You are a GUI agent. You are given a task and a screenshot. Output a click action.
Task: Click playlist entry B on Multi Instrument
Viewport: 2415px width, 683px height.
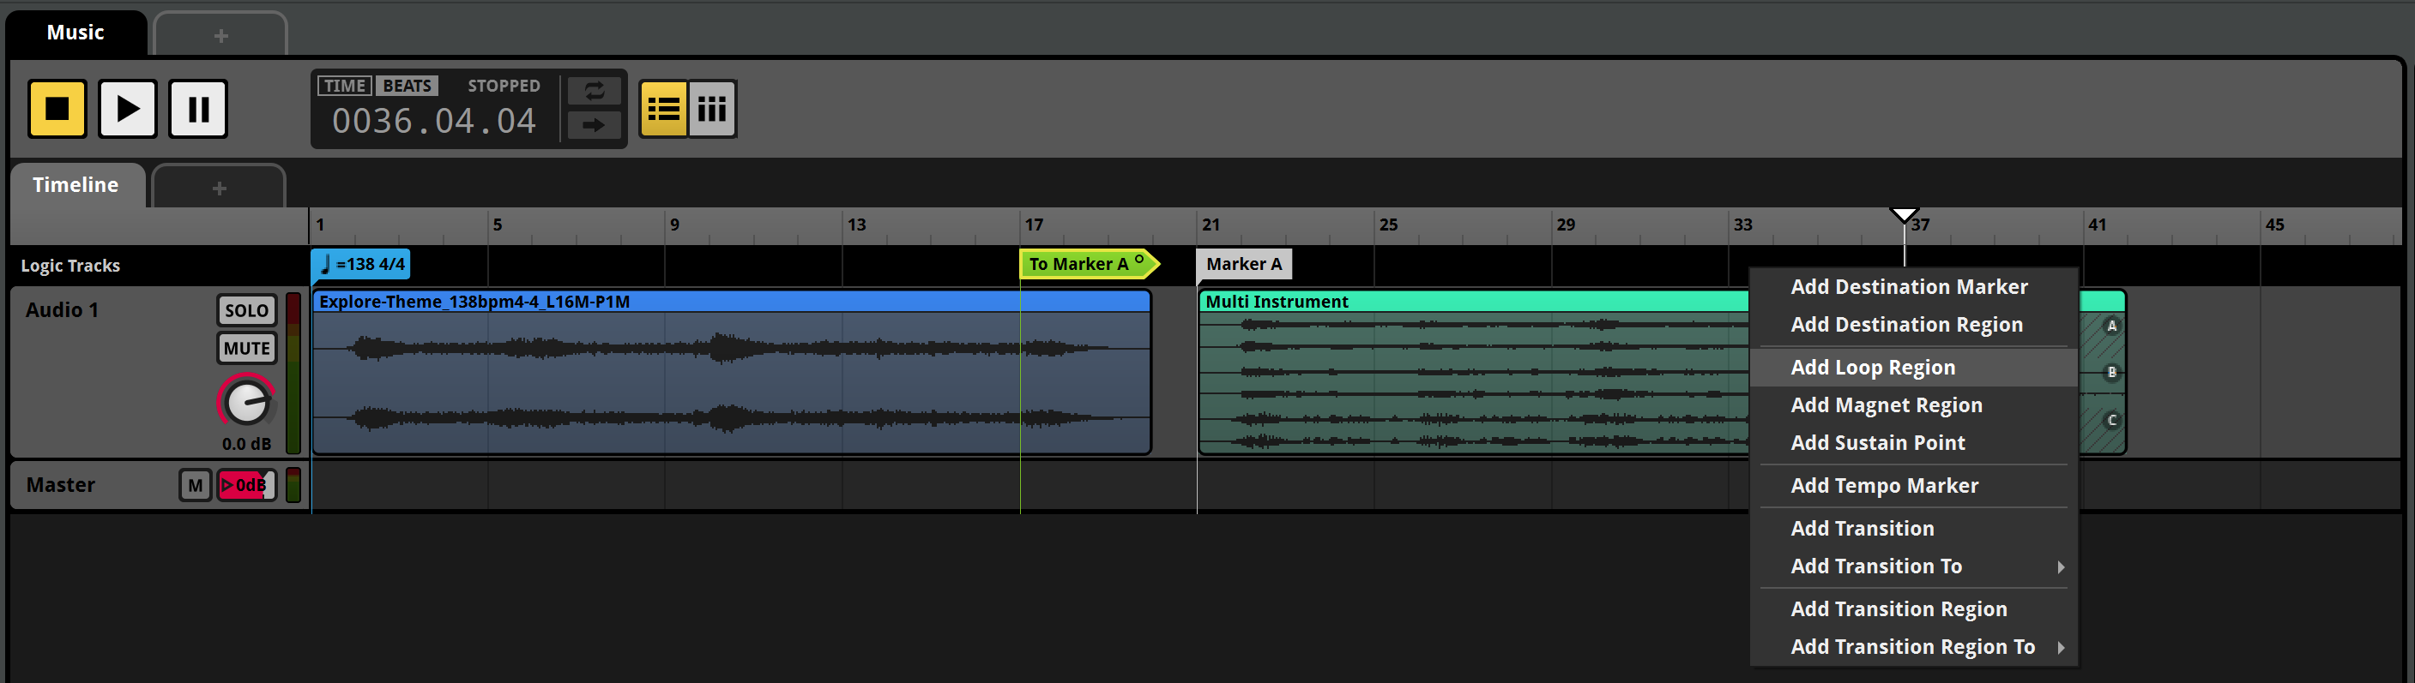point(2111,372)
